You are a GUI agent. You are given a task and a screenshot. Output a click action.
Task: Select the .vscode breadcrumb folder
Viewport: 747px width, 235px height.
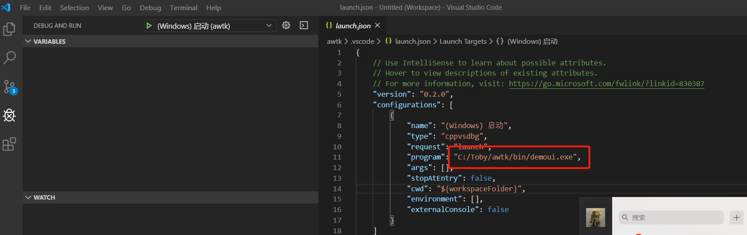[x=362, y=41]
